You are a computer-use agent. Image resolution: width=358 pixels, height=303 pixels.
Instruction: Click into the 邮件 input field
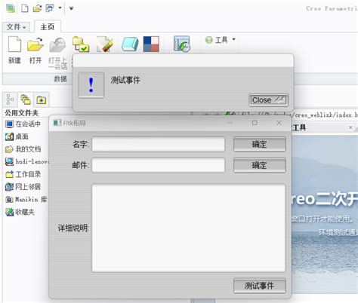(159, 165)
